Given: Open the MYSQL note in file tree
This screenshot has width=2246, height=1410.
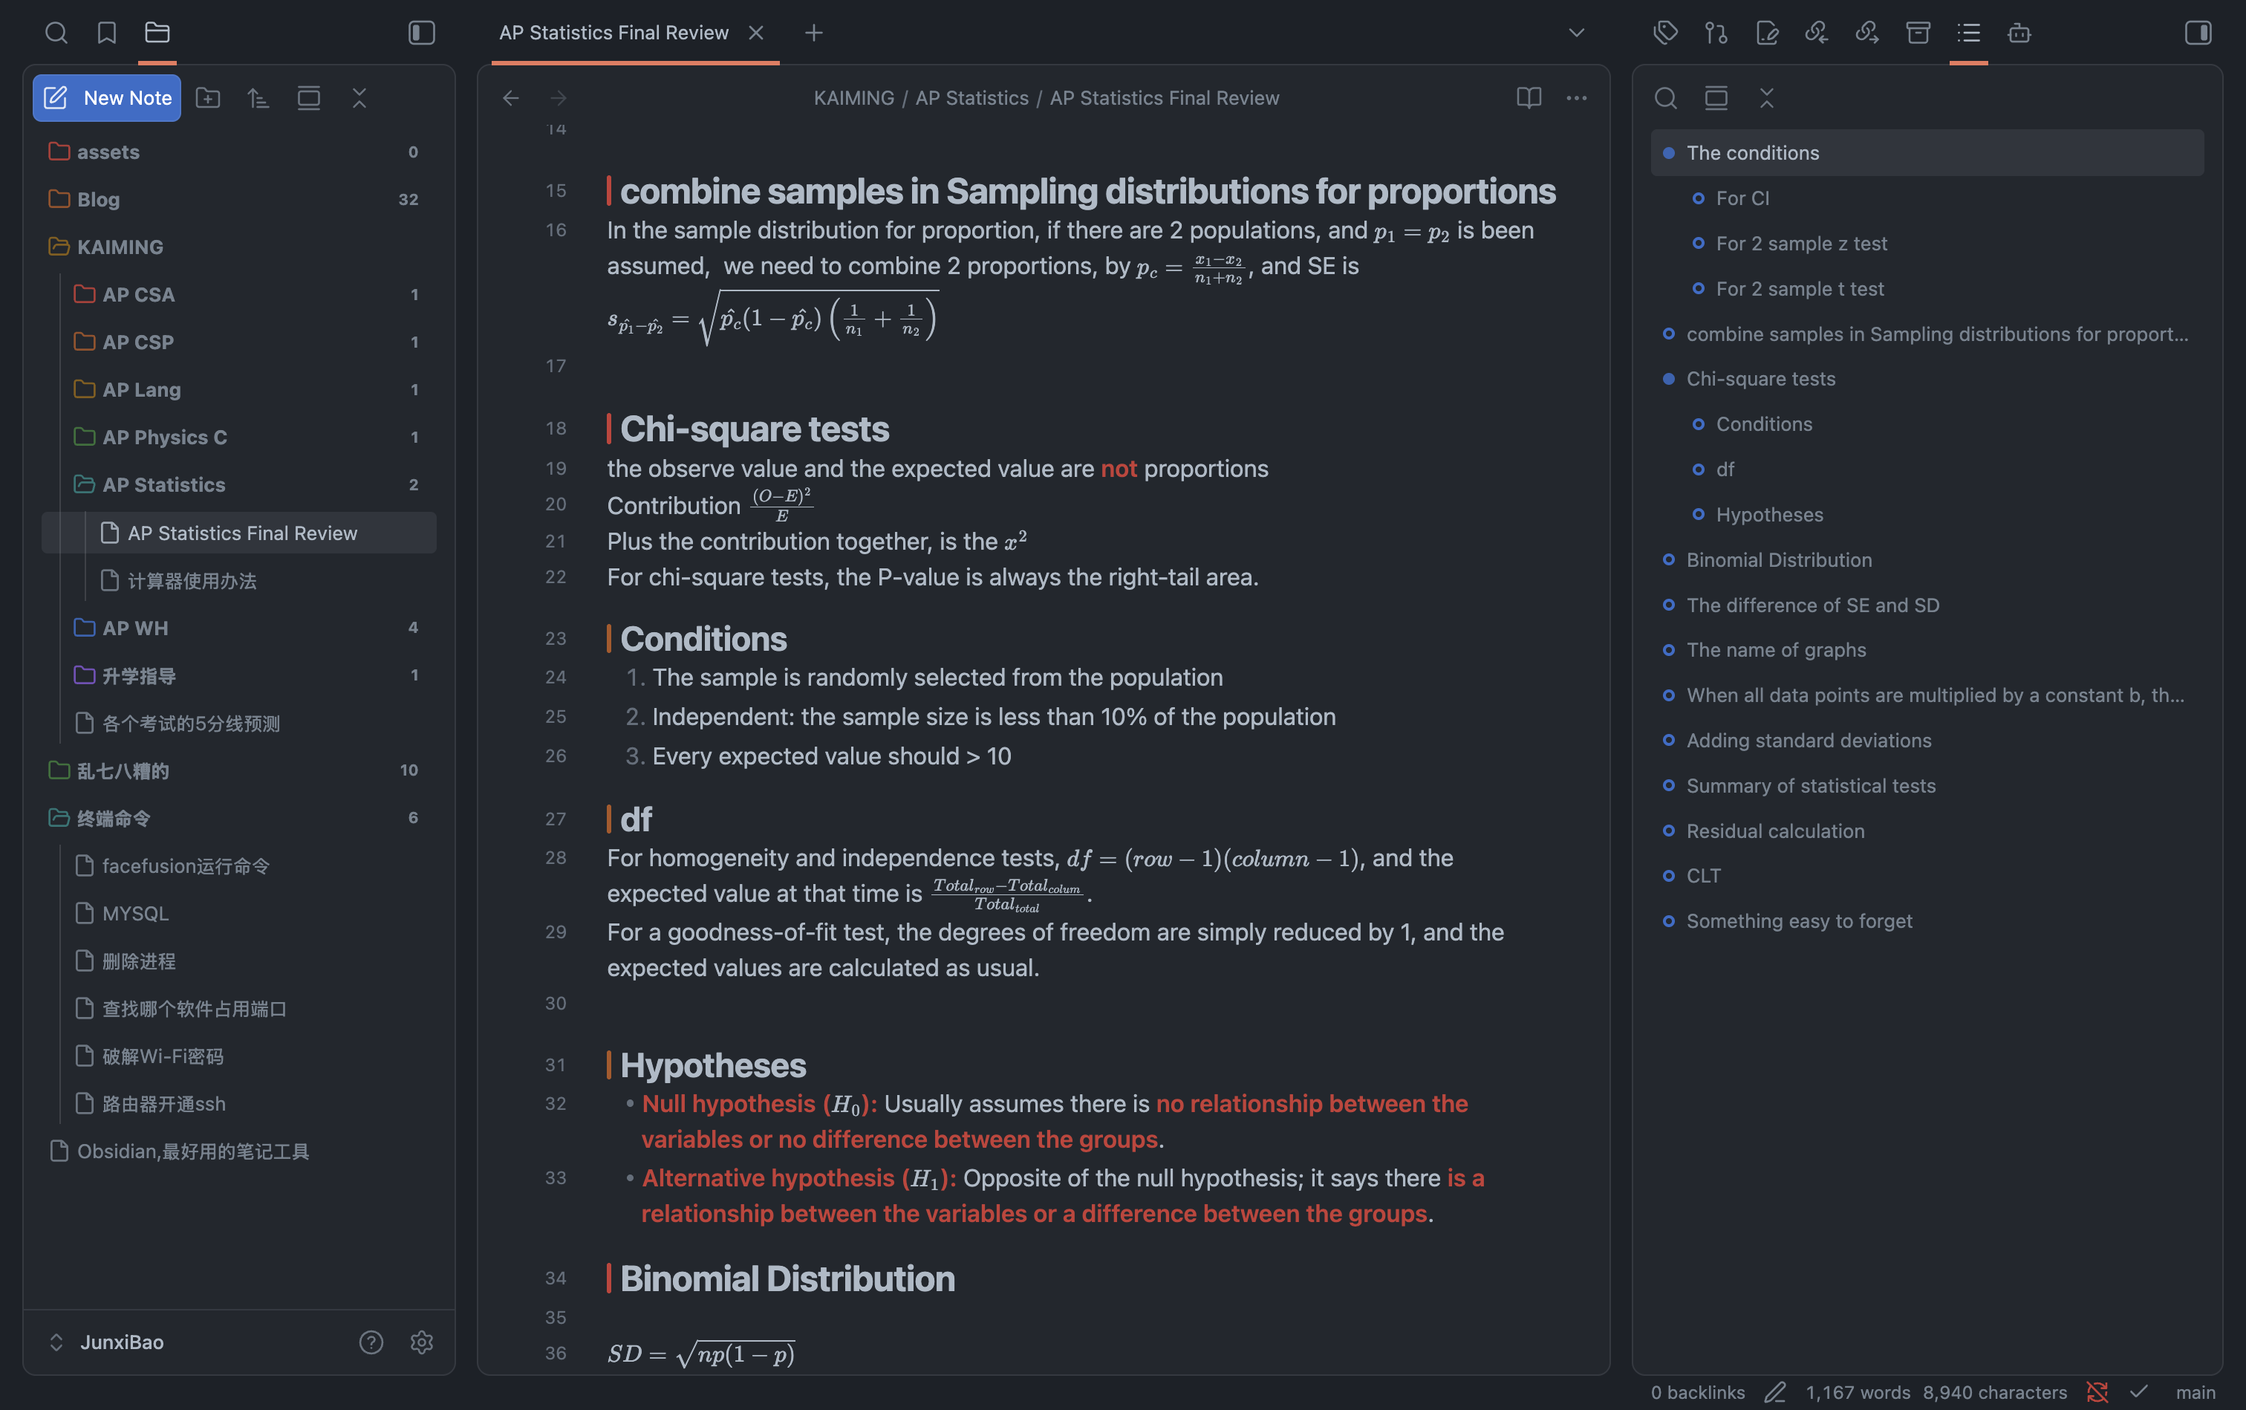Looking at the screenshot, I should coord(135,913).
